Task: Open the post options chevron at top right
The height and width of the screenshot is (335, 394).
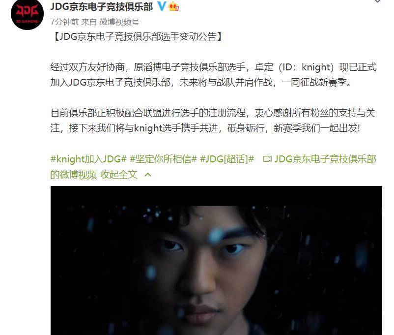Action: click(377, 1)
